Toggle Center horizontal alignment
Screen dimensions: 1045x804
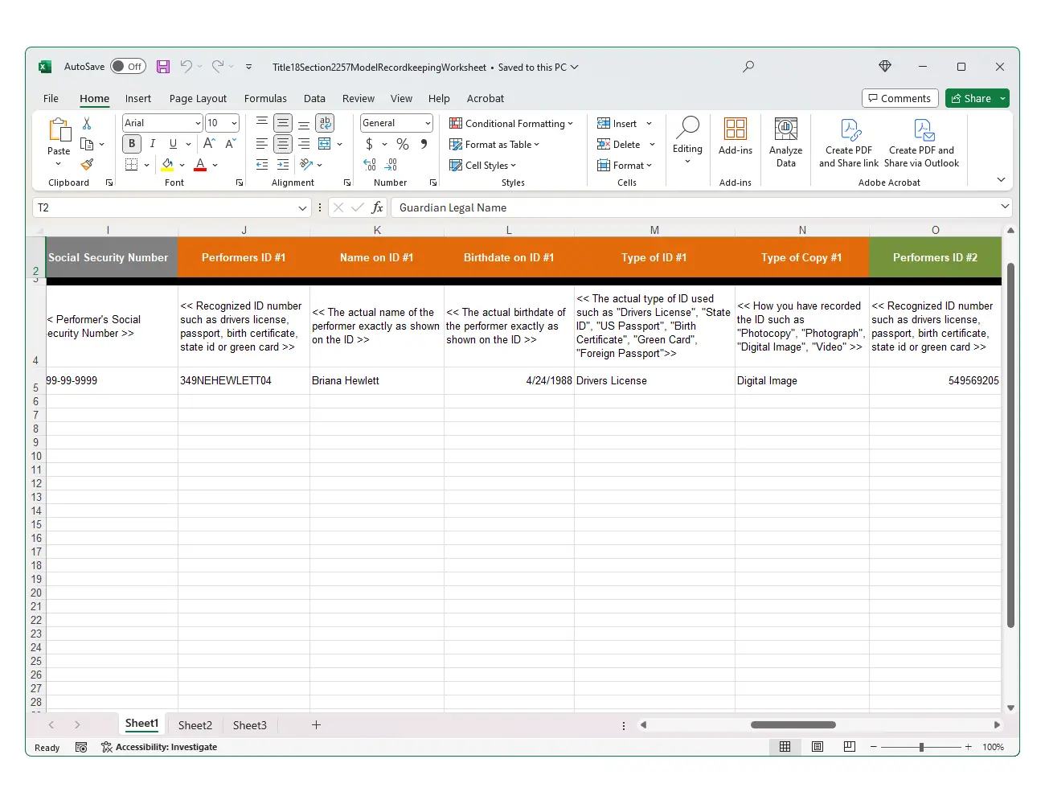(283, 144)
